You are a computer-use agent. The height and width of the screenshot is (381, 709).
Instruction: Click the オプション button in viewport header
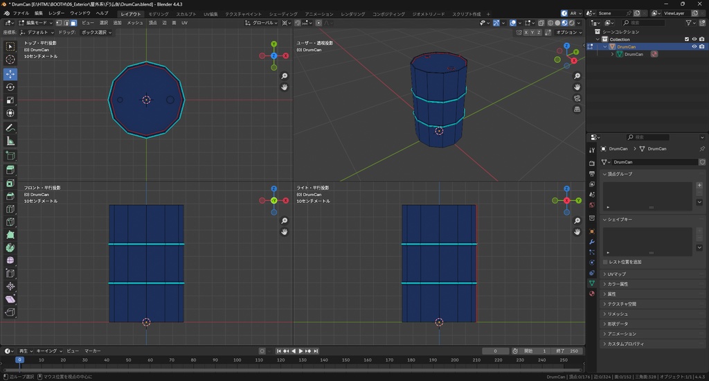[568, 32]
